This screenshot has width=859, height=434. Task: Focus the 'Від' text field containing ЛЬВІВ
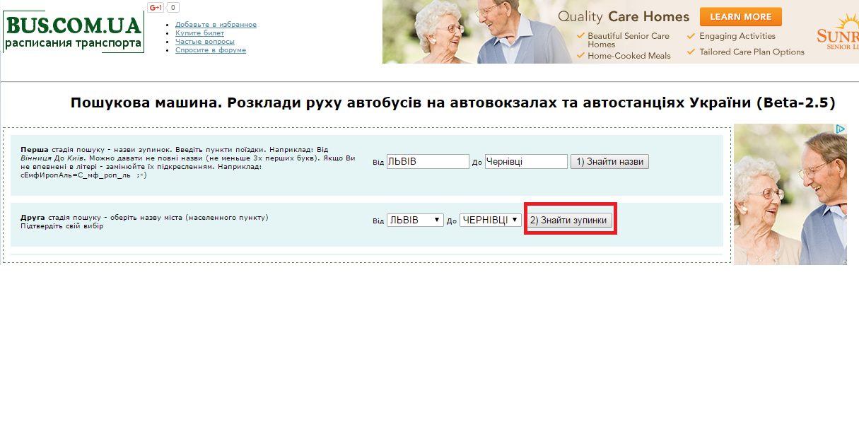click(x=428, y=162)
